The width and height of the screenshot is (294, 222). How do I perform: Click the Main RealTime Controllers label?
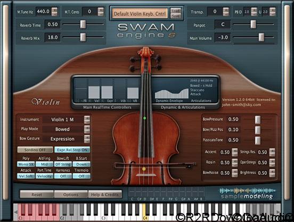107,107
